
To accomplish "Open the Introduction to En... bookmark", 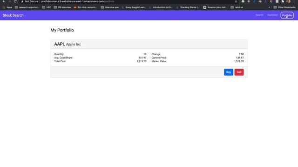I will 161,7.
